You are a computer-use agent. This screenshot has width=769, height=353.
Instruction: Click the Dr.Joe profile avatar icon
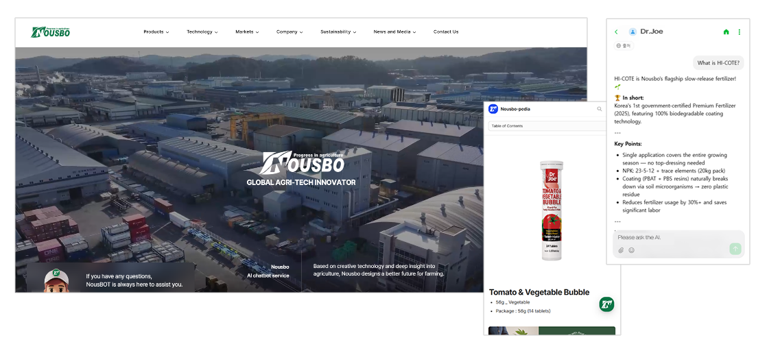tap(632, 32)
